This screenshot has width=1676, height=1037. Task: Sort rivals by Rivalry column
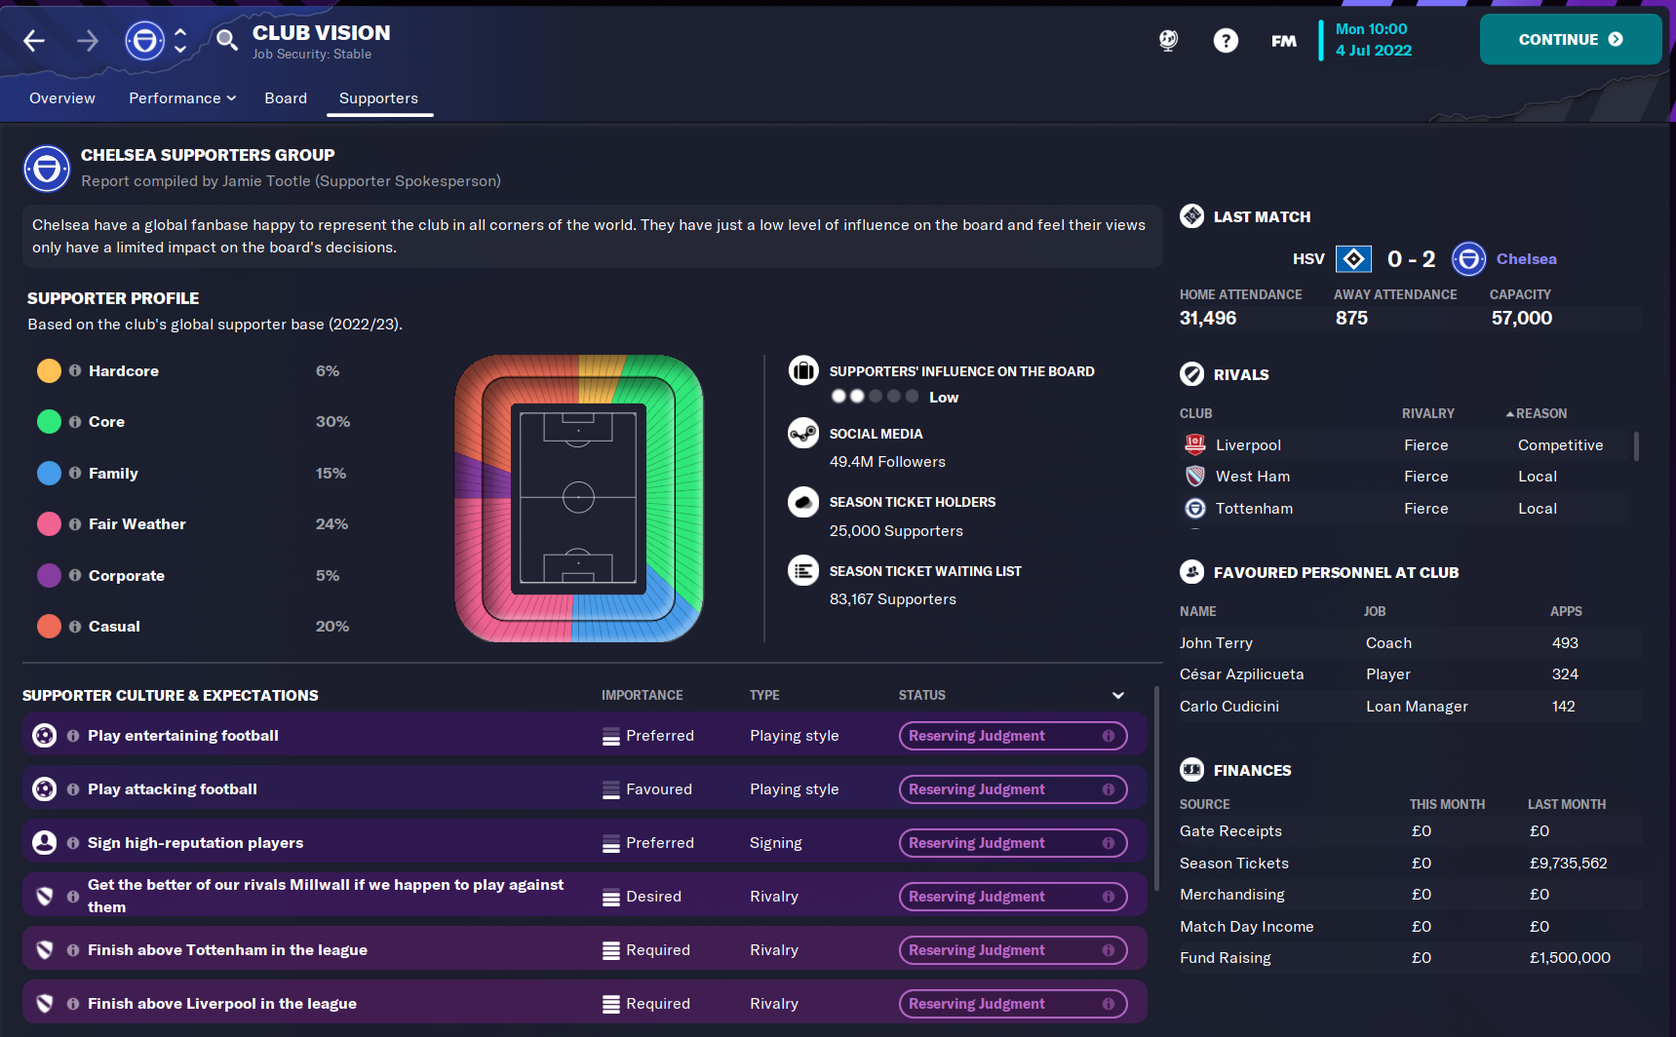pos(1428,413)
